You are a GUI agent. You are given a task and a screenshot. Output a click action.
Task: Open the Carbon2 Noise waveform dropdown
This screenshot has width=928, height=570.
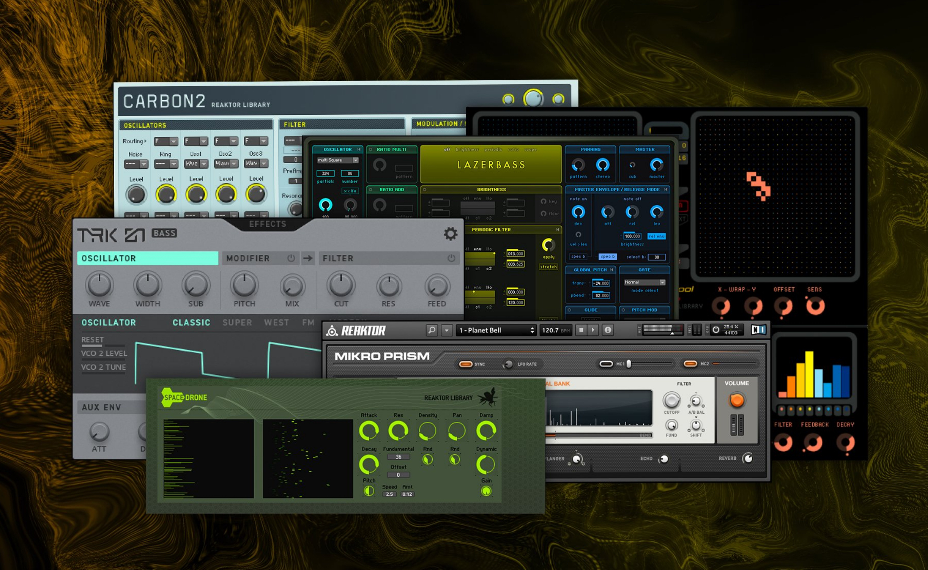136,164
